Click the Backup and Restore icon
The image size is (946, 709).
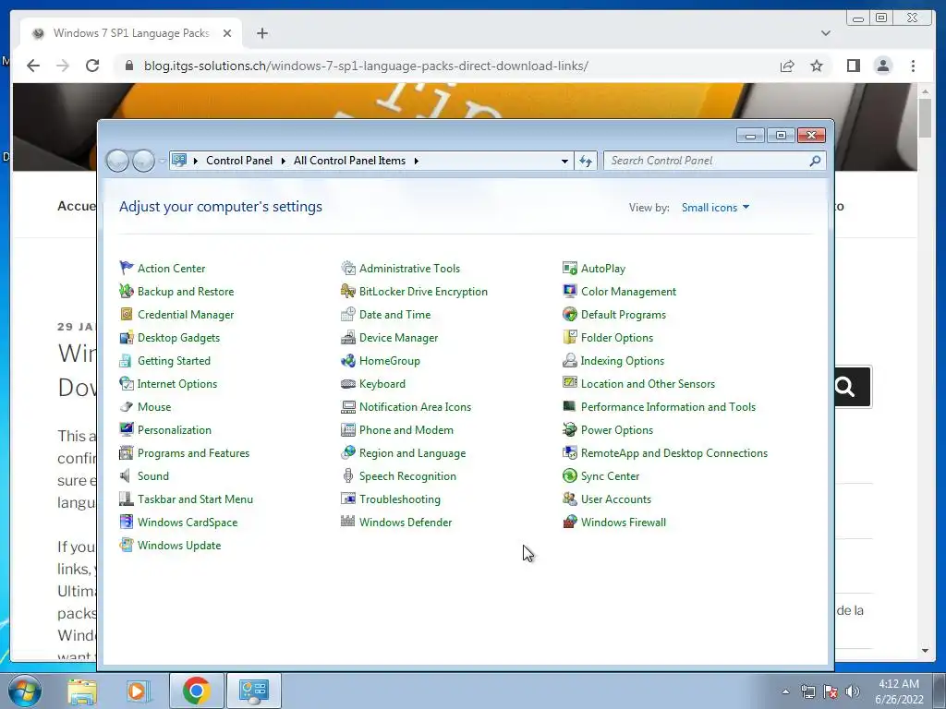coord(126,291)
